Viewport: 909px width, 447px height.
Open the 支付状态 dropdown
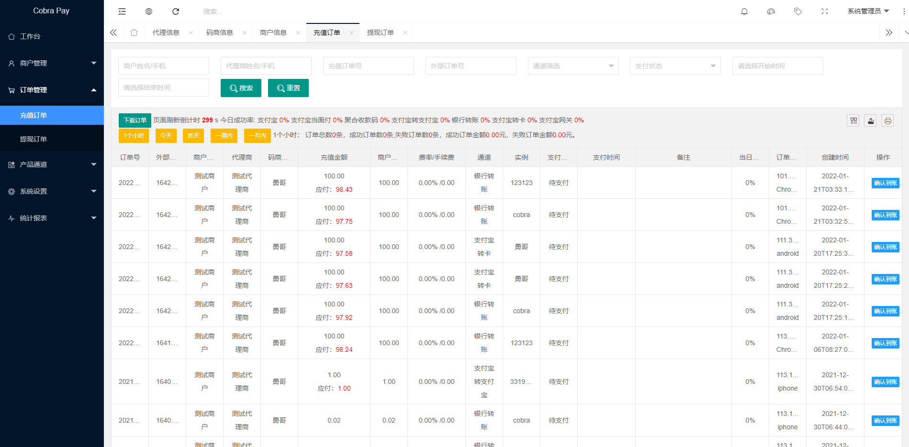tap(675, 66)
